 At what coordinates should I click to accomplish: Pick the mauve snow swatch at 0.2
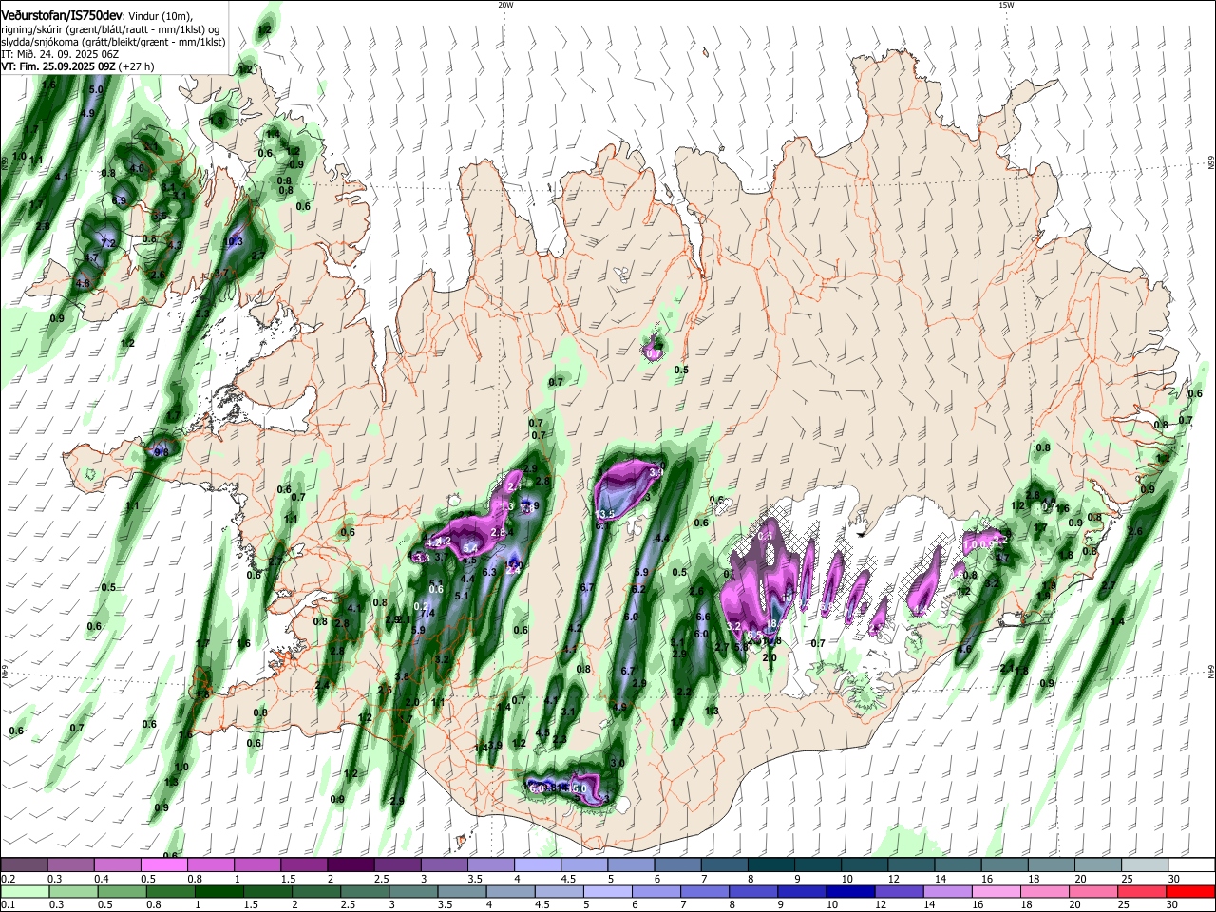[x=24, y=865]
